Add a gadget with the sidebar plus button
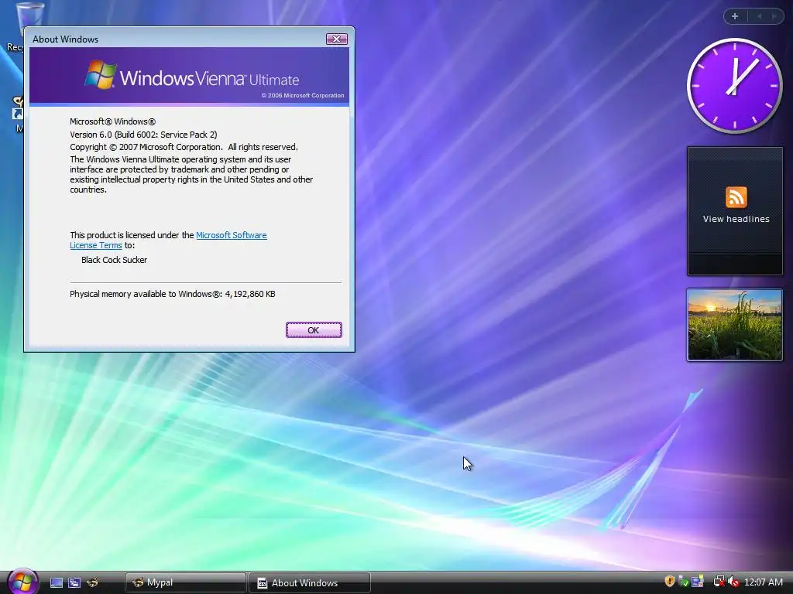Viewport: 793px width, 594px height. coord(735,16)
